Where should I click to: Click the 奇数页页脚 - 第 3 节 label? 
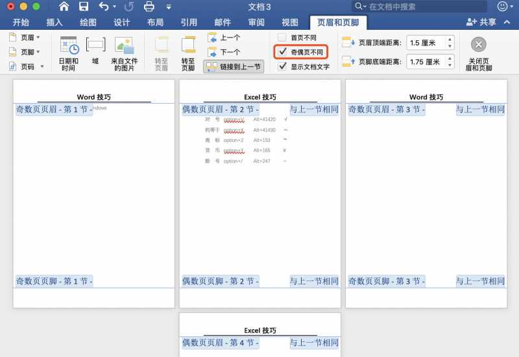point(387,281)
